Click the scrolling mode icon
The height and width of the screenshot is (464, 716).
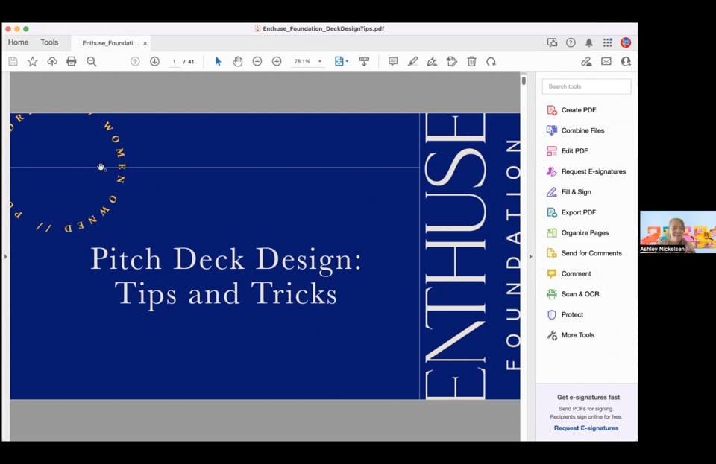(x=364, y=62)
